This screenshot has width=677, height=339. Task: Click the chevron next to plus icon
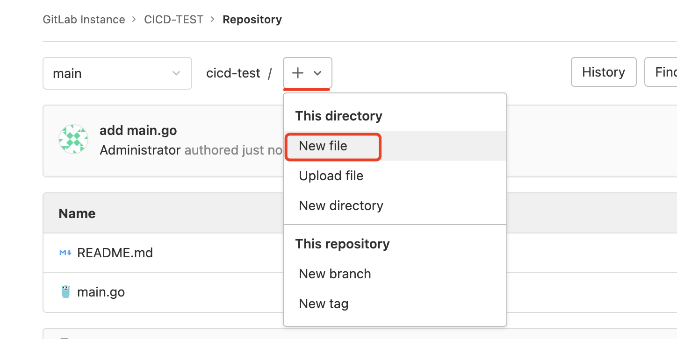(317, 73)
